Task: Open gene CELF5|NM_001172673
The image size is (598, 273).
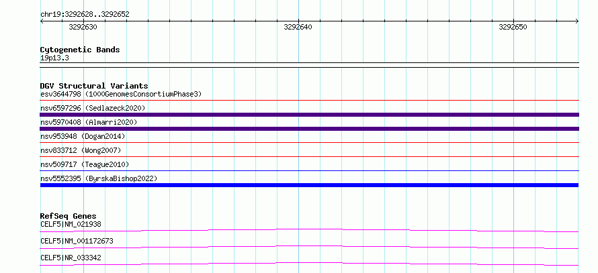Action: [x=77, y=241]
